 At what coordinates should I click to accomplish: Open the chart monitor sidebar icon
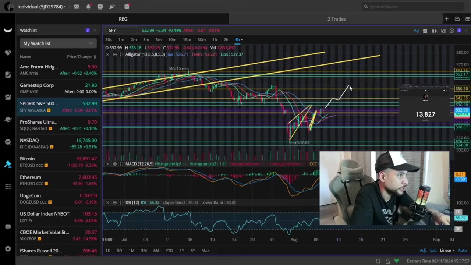click(x=8, y=97)
